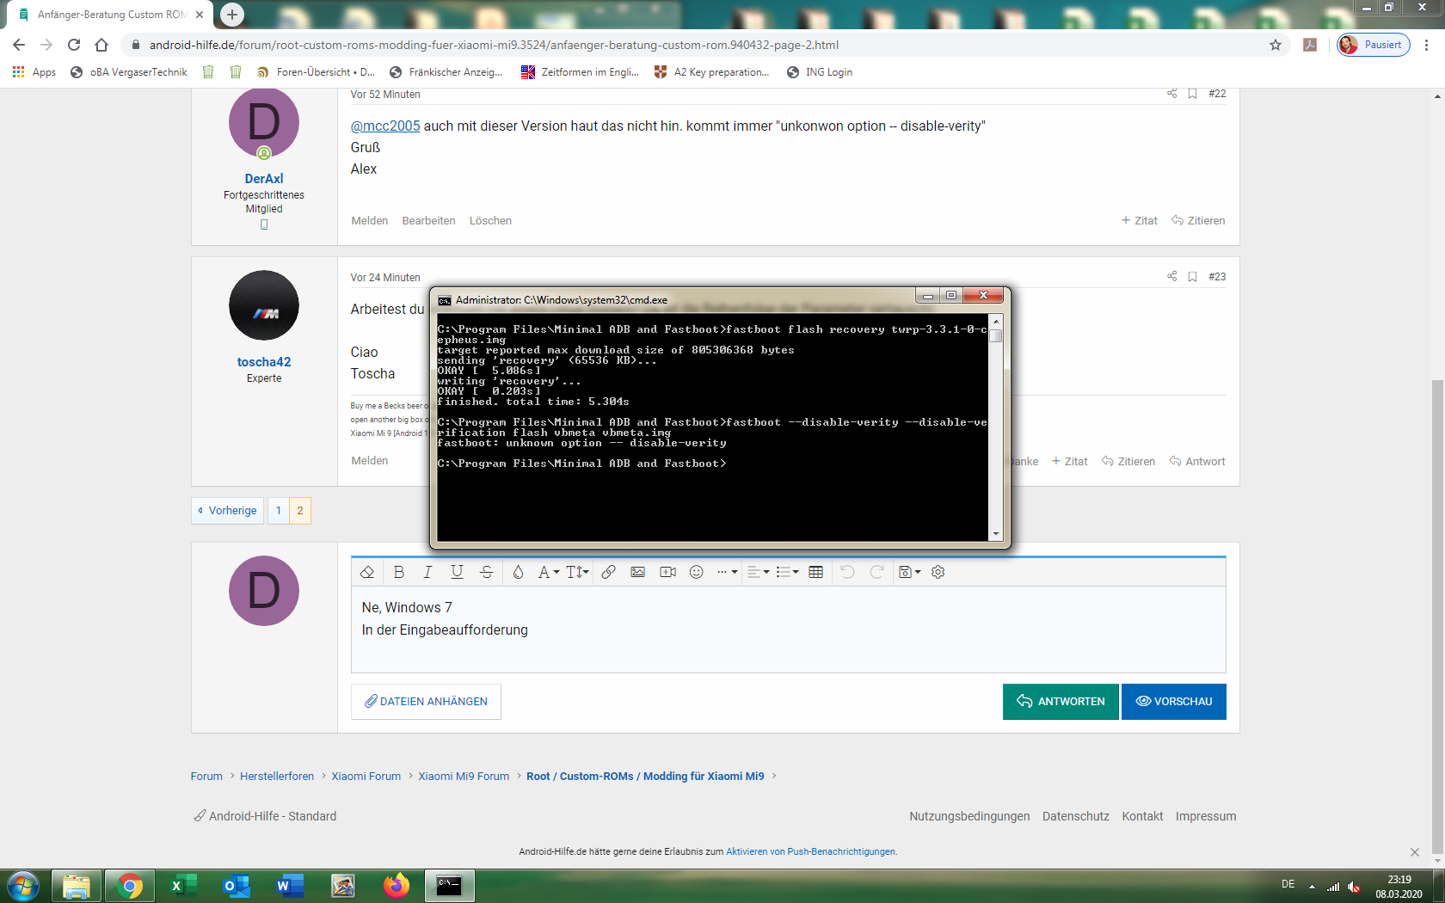The width and height of the screenshot is (1445, 903).
Task: Click the browser reload button
Action: 74,45
